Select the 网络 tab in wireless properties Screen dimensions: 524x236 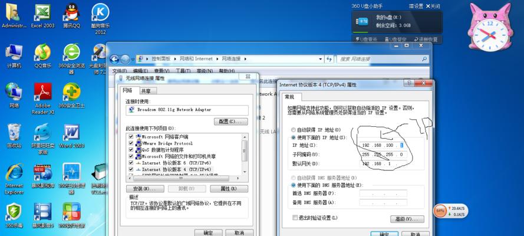pos(127,90)
